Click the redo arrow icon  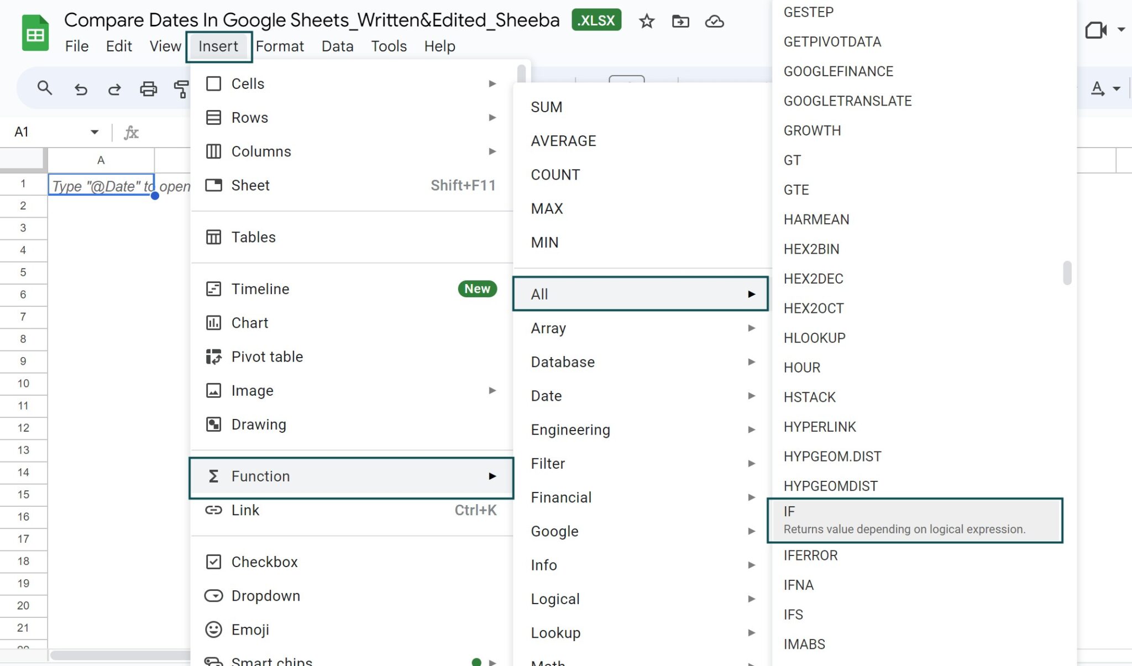point(114,89)
